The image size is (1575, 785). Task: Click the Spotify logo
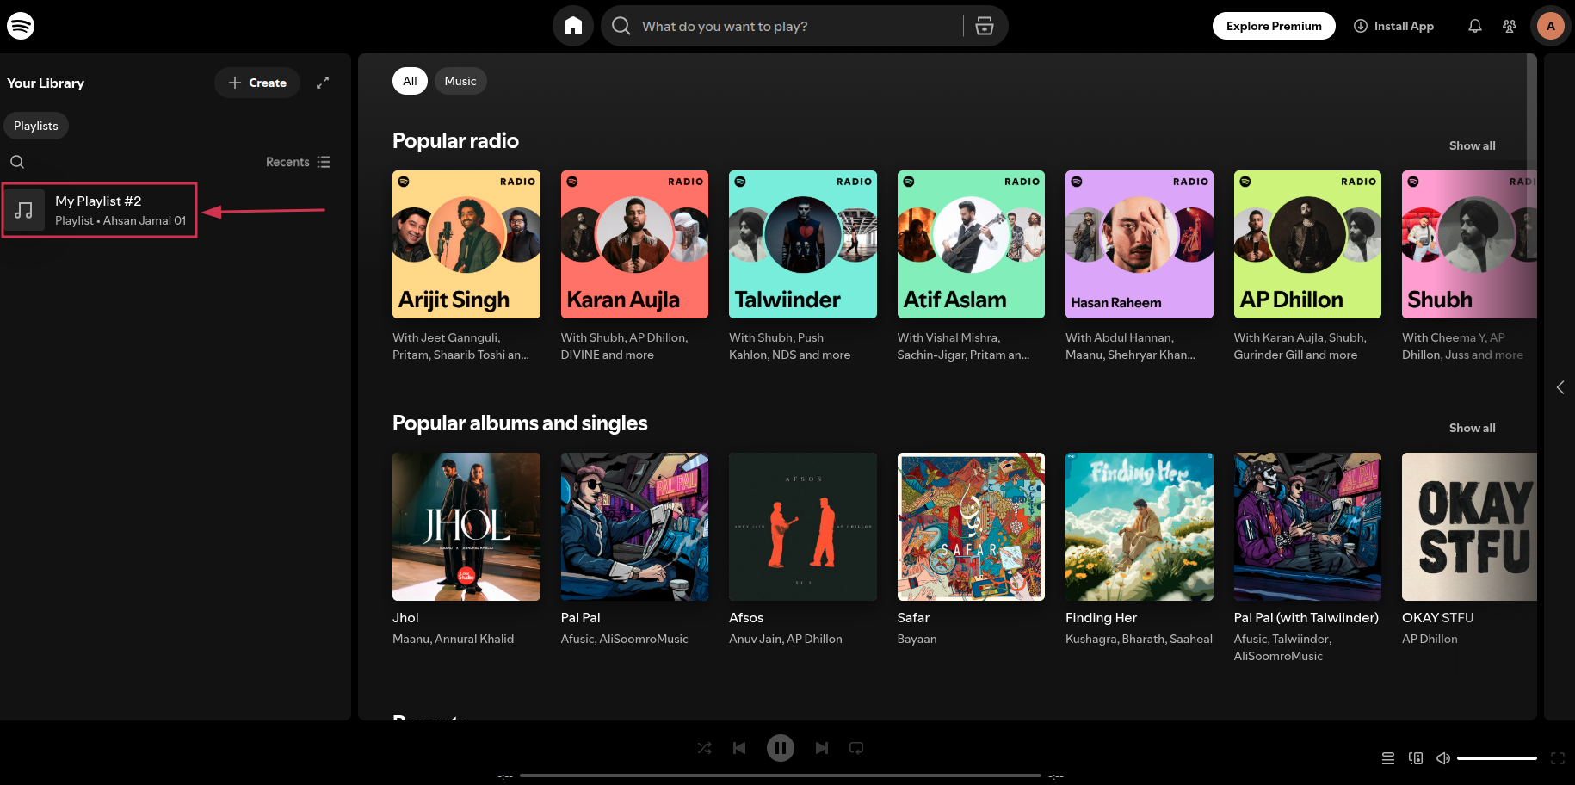[x=21, y=26]
